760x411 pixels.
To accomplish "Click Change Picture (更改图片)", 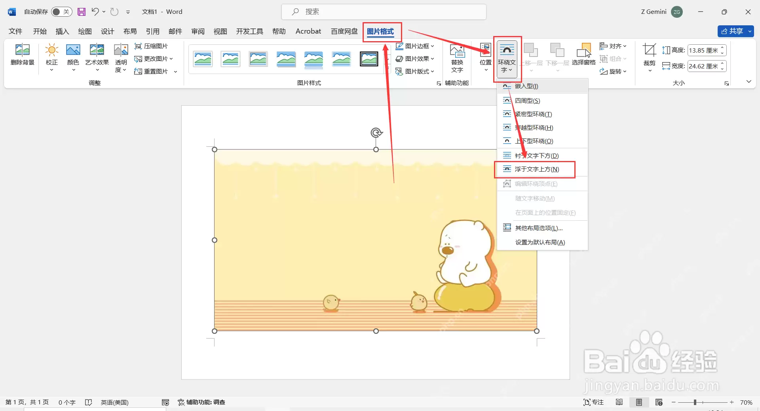I will tap(154, 59).
